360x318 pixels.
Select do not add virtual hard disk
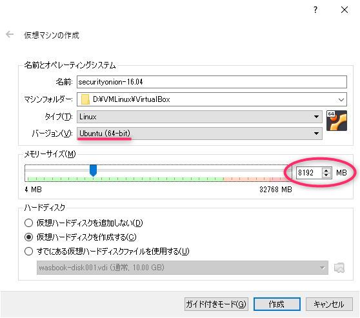[84, 223]
